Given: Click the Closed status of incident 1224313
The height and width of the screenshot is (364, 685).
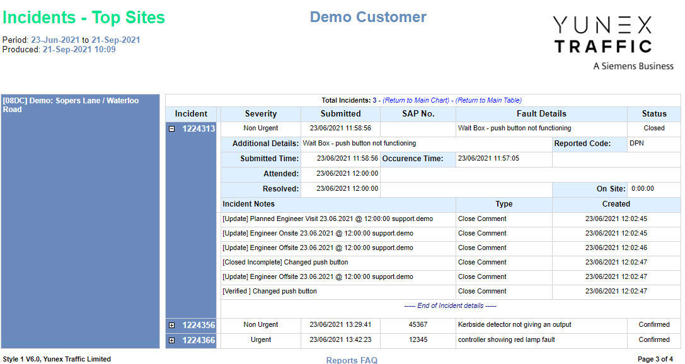Looking at the screenshot, I should [x=654, y=128].
